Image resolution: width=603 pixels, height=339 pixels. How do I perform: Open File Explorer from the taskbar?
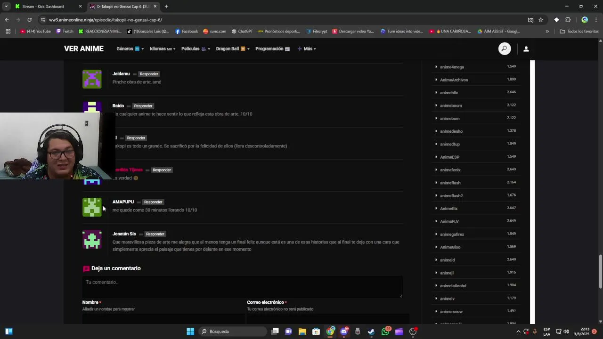pos(302,331)
